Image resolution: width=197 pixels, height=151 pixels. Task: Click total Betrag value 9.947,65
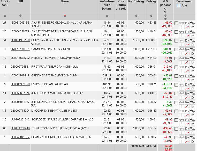(151, 146)
